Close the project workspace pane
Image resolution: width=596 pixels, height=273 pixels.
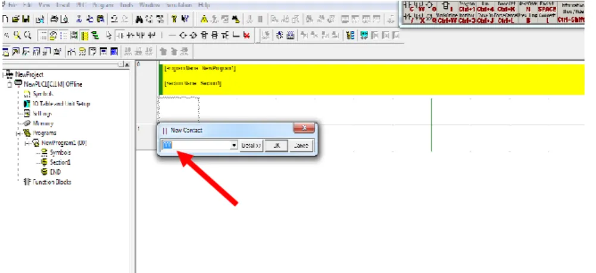point(127,65)
